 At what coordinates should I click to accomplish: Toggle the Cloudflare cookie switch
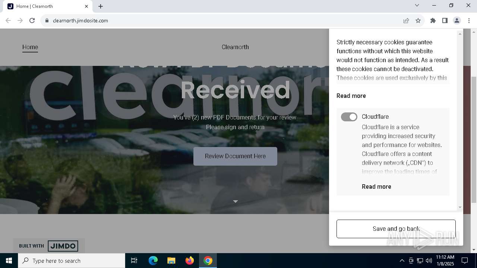(349, 117)
